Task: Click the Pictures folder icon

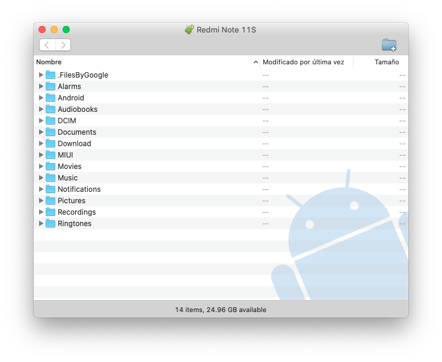Action: pos(51,200)
